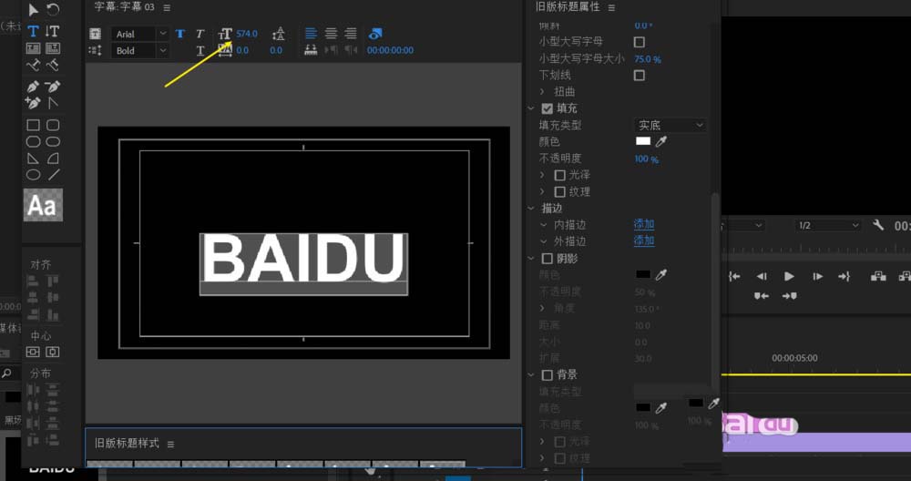Select the Rotation tool
Image resolution: width=911 pixels, height=481 pixels.
tap(53, 10)
